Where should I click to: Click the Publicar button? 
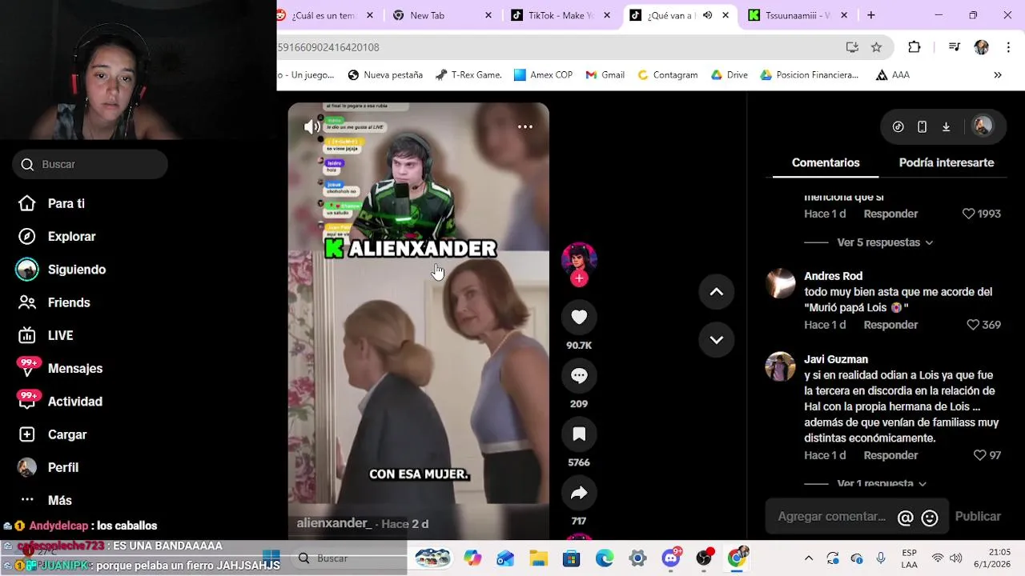click(978, 517)
